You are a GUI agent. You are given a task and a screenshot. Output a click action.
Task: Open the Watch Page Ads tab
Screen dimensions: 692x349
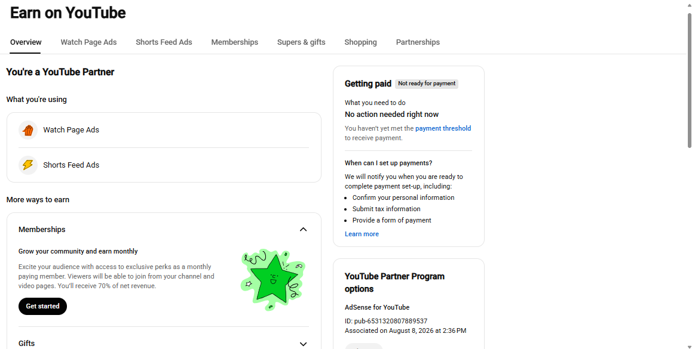88,42
